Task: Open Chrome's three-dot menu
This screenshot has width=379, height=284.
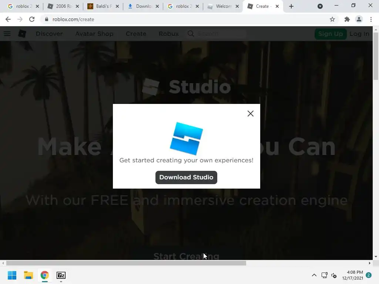Action: click(371, 19)
